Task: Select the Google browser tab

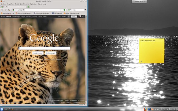Action: [x=13, y=7]
